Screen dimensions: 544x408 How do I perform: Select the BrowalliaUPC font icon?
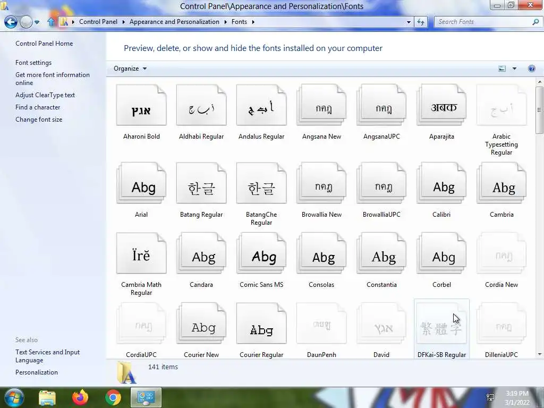pos(381,183)
